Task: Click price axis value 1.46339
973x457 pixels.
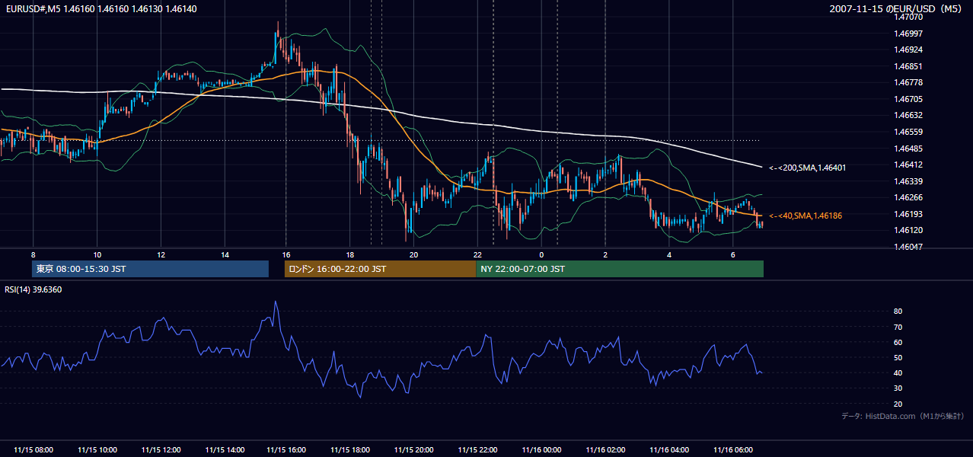Action: pos(908,181)
